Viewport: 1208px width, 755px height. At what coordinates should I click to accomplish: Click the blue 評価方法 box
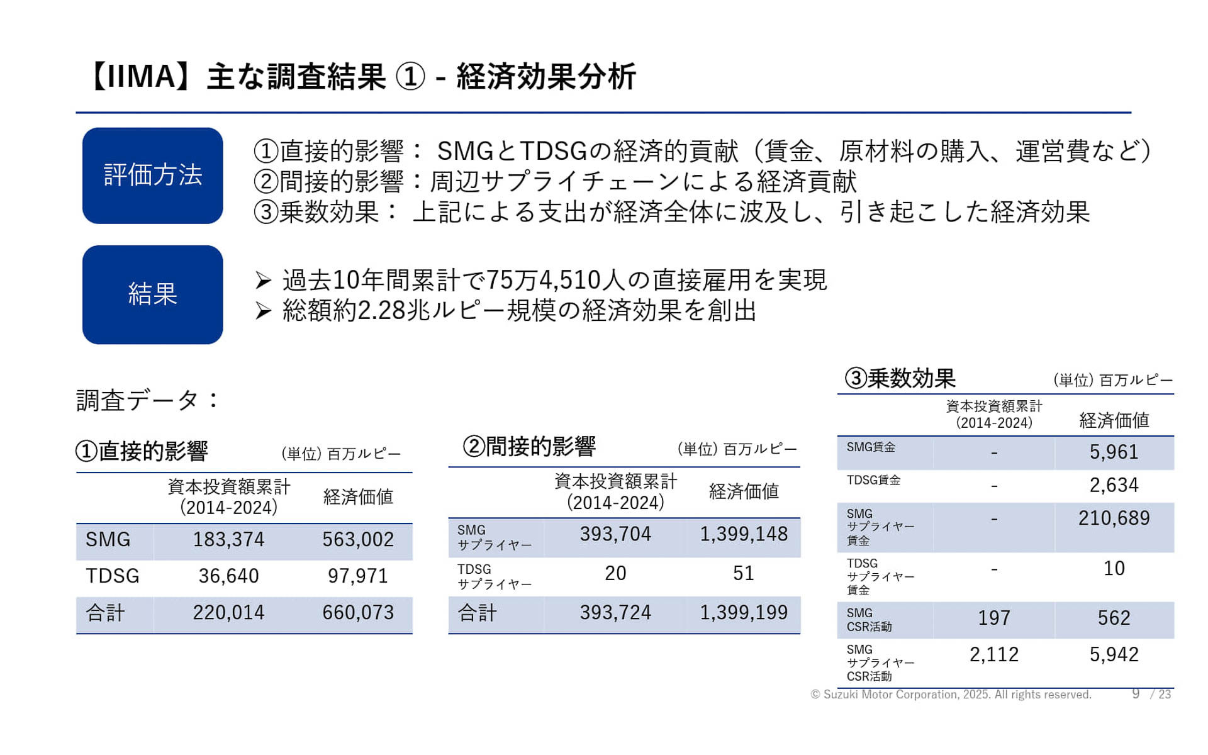click(152, 176)
